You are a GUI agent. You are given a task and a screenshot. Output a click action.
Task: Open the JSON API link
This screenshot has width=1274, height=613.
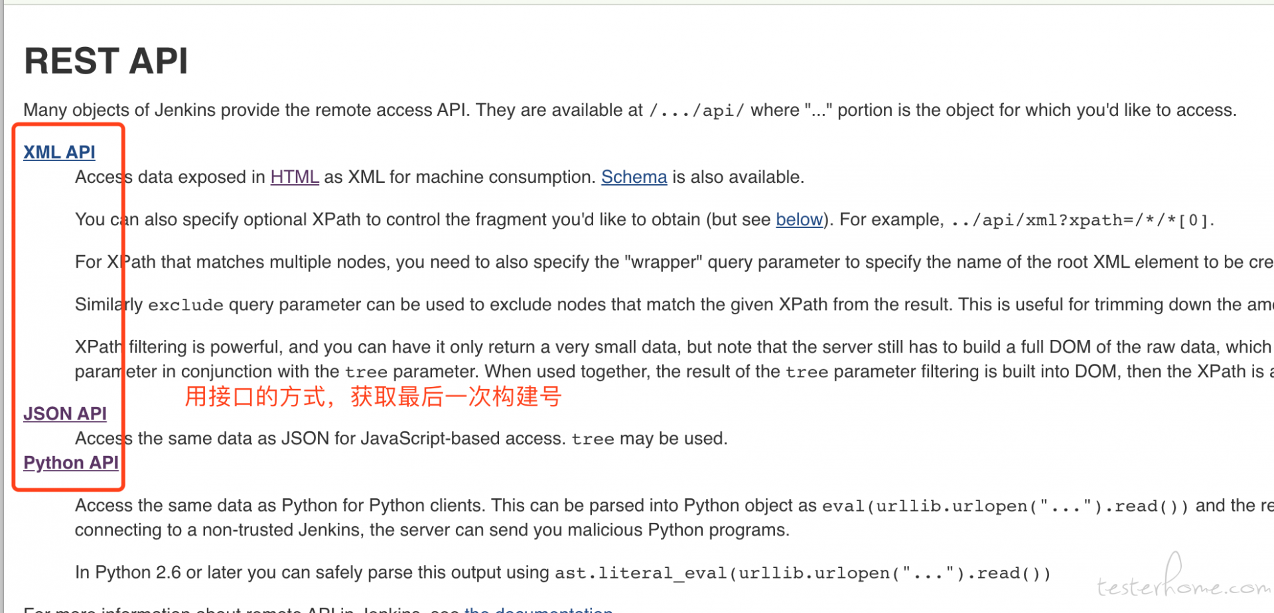65,414
